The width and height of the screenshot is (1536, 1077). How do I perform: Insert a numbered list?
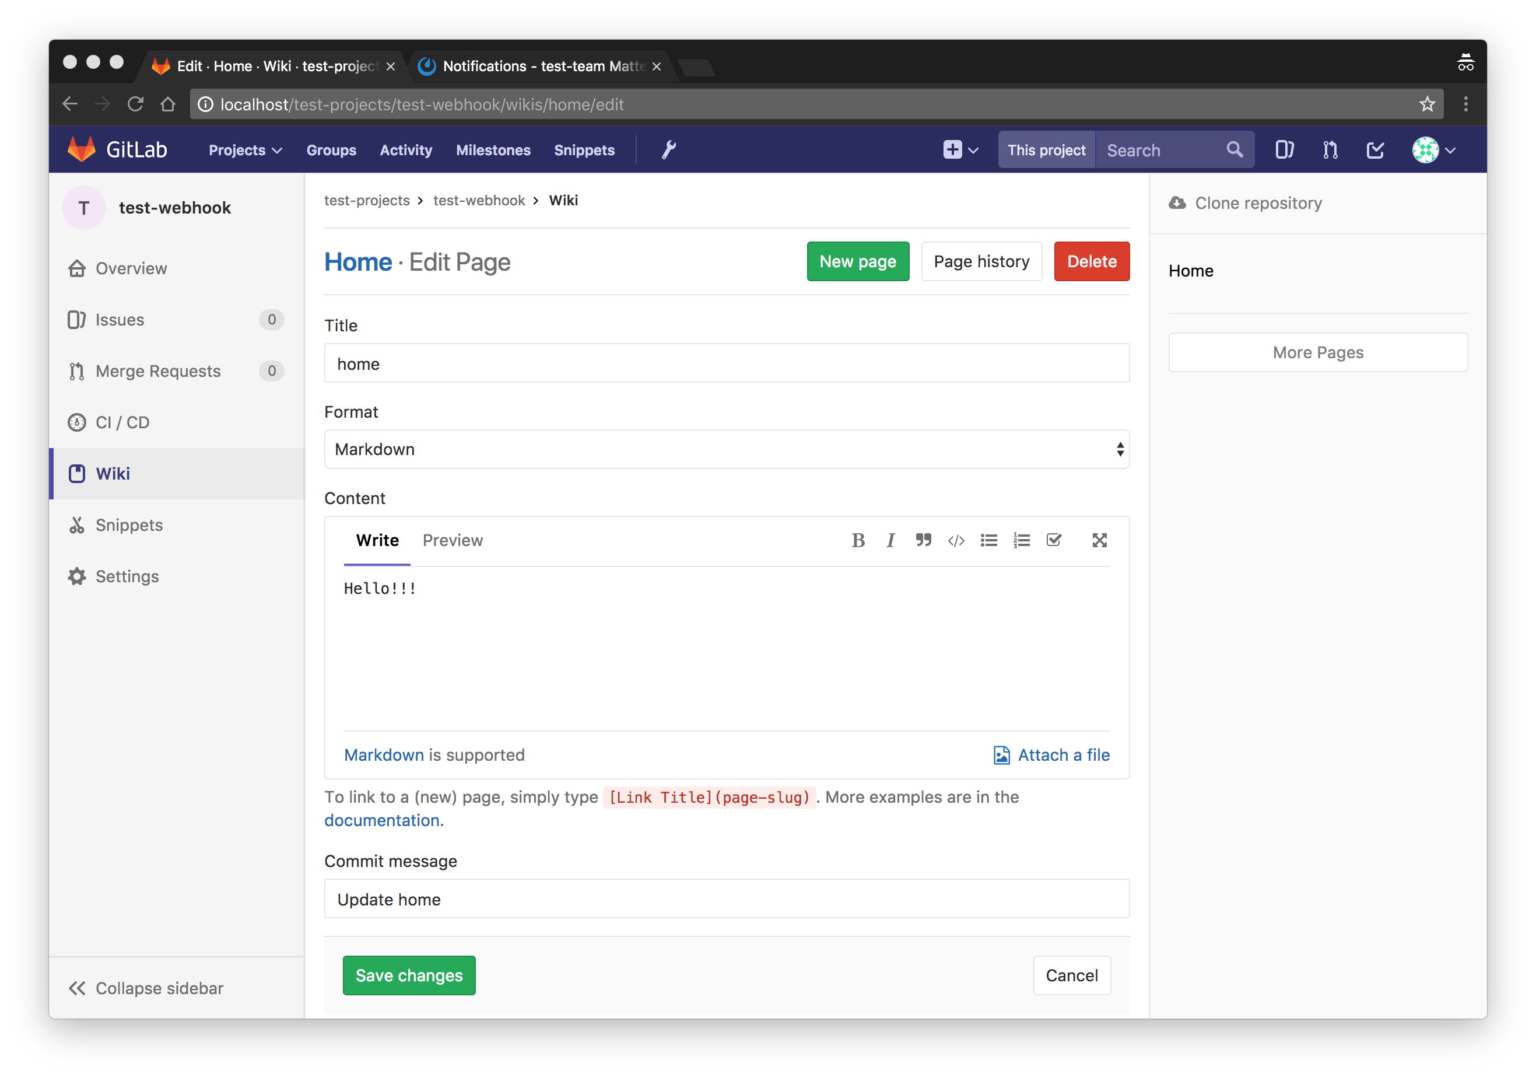1022,540
